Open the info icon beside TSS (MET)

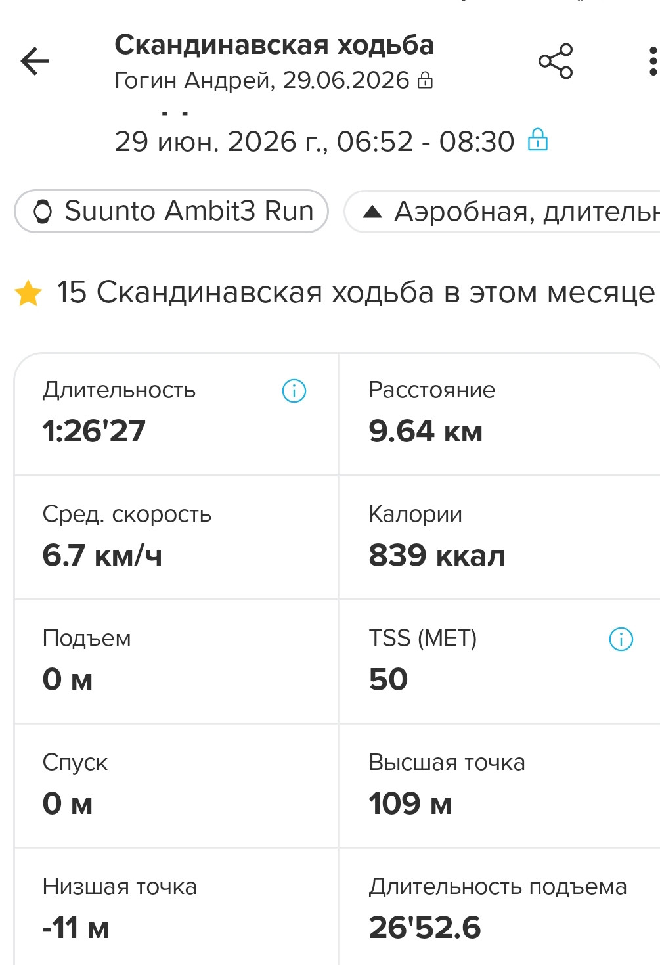click(x=621, y=639)
